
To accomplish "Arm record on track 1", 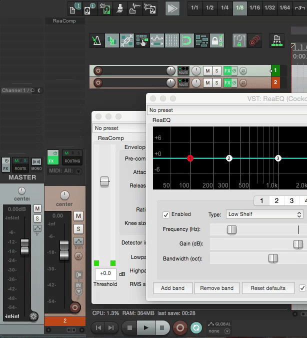I will pos(98,70).
